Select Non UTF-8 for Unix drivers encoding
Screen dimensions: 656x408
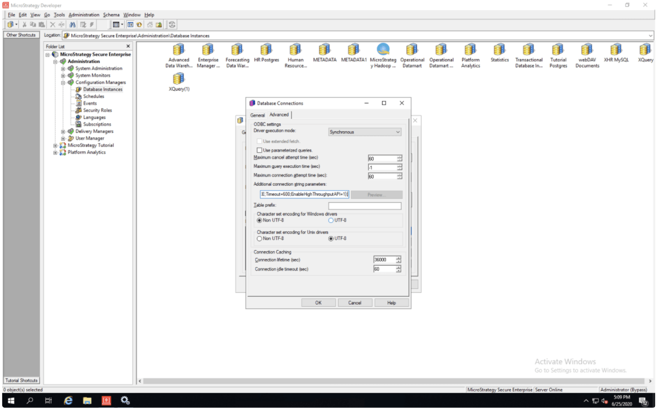[x=260, y=238]
